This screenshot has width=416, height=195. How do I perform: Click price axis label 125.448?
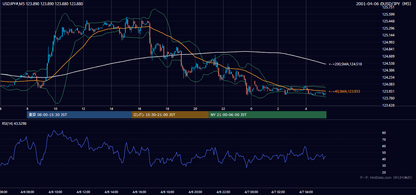pos(389,21)
